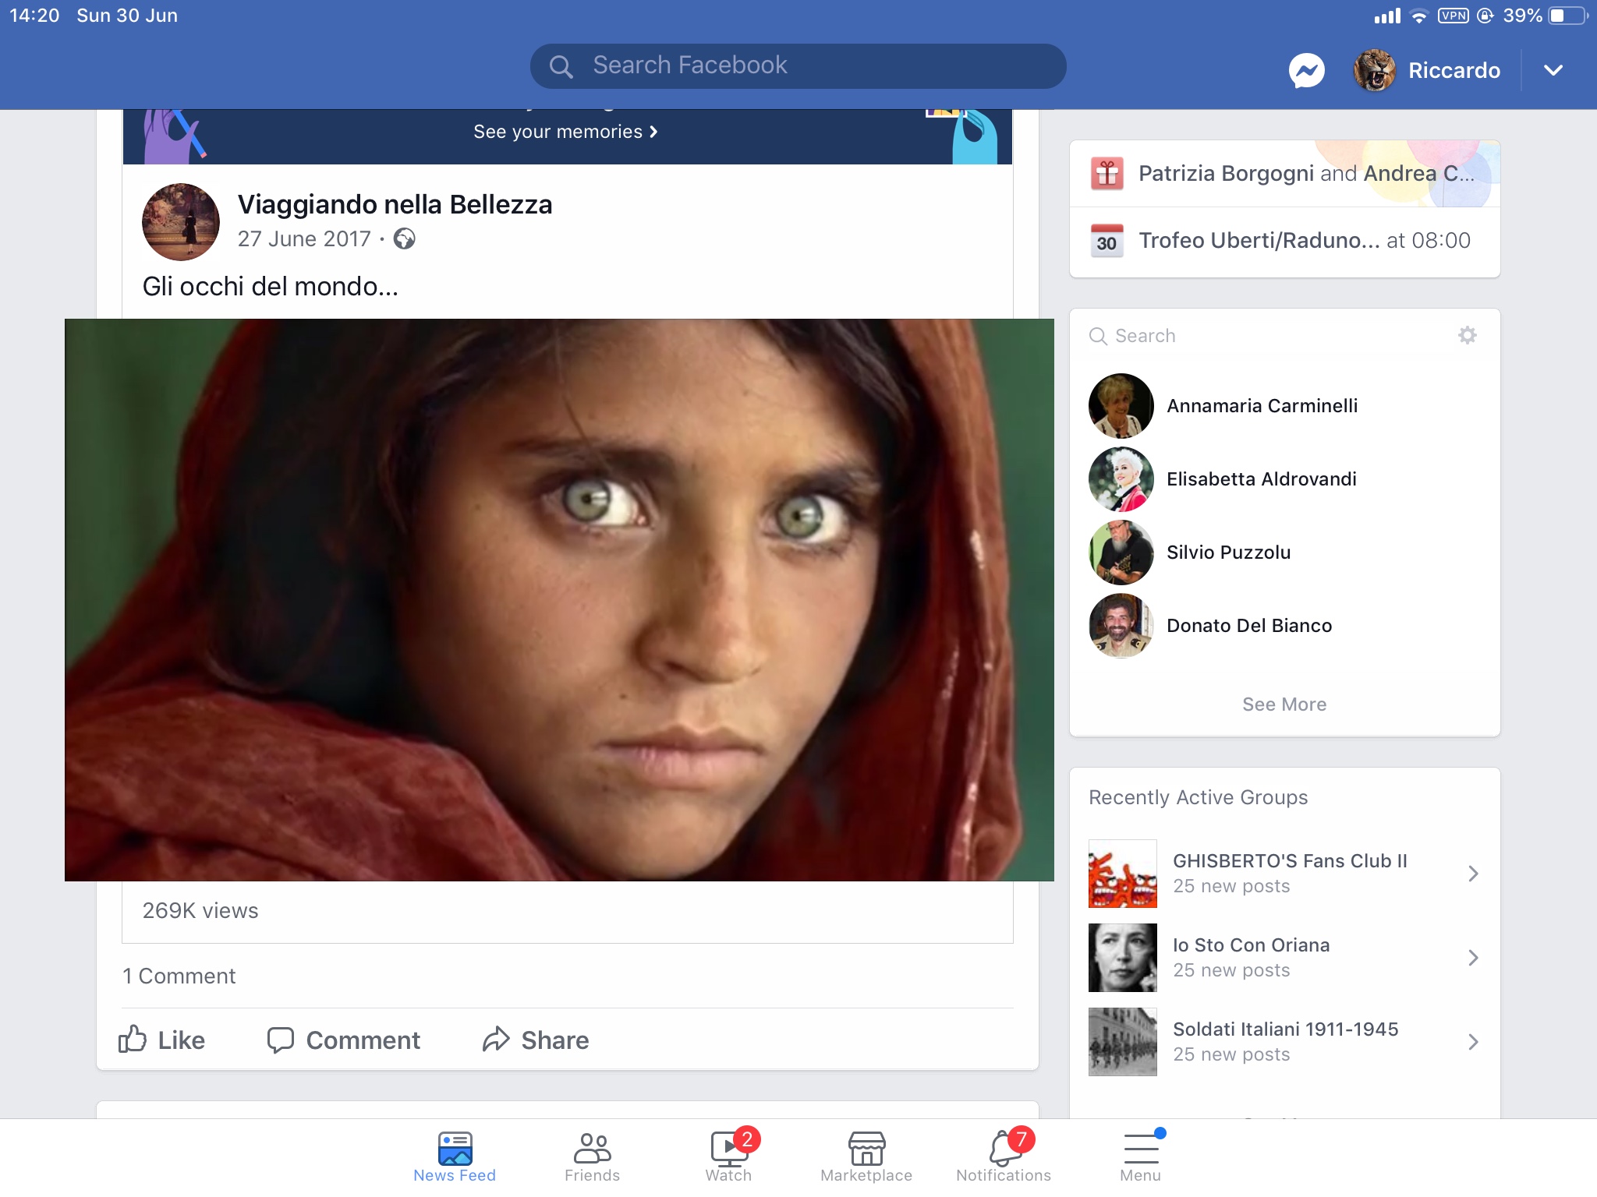
Task: Open the See your memories link
Action: pos(566,132)
